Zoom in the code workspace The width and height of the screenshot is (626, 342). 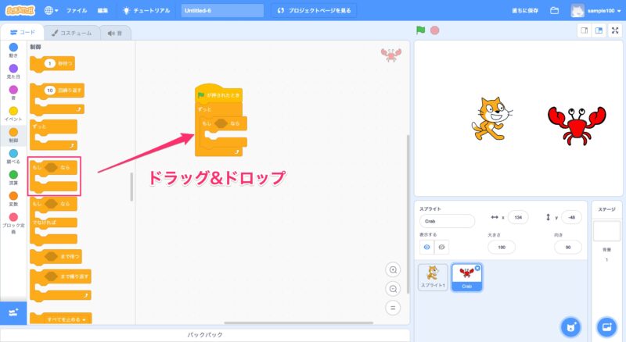(x=393, y=269)
